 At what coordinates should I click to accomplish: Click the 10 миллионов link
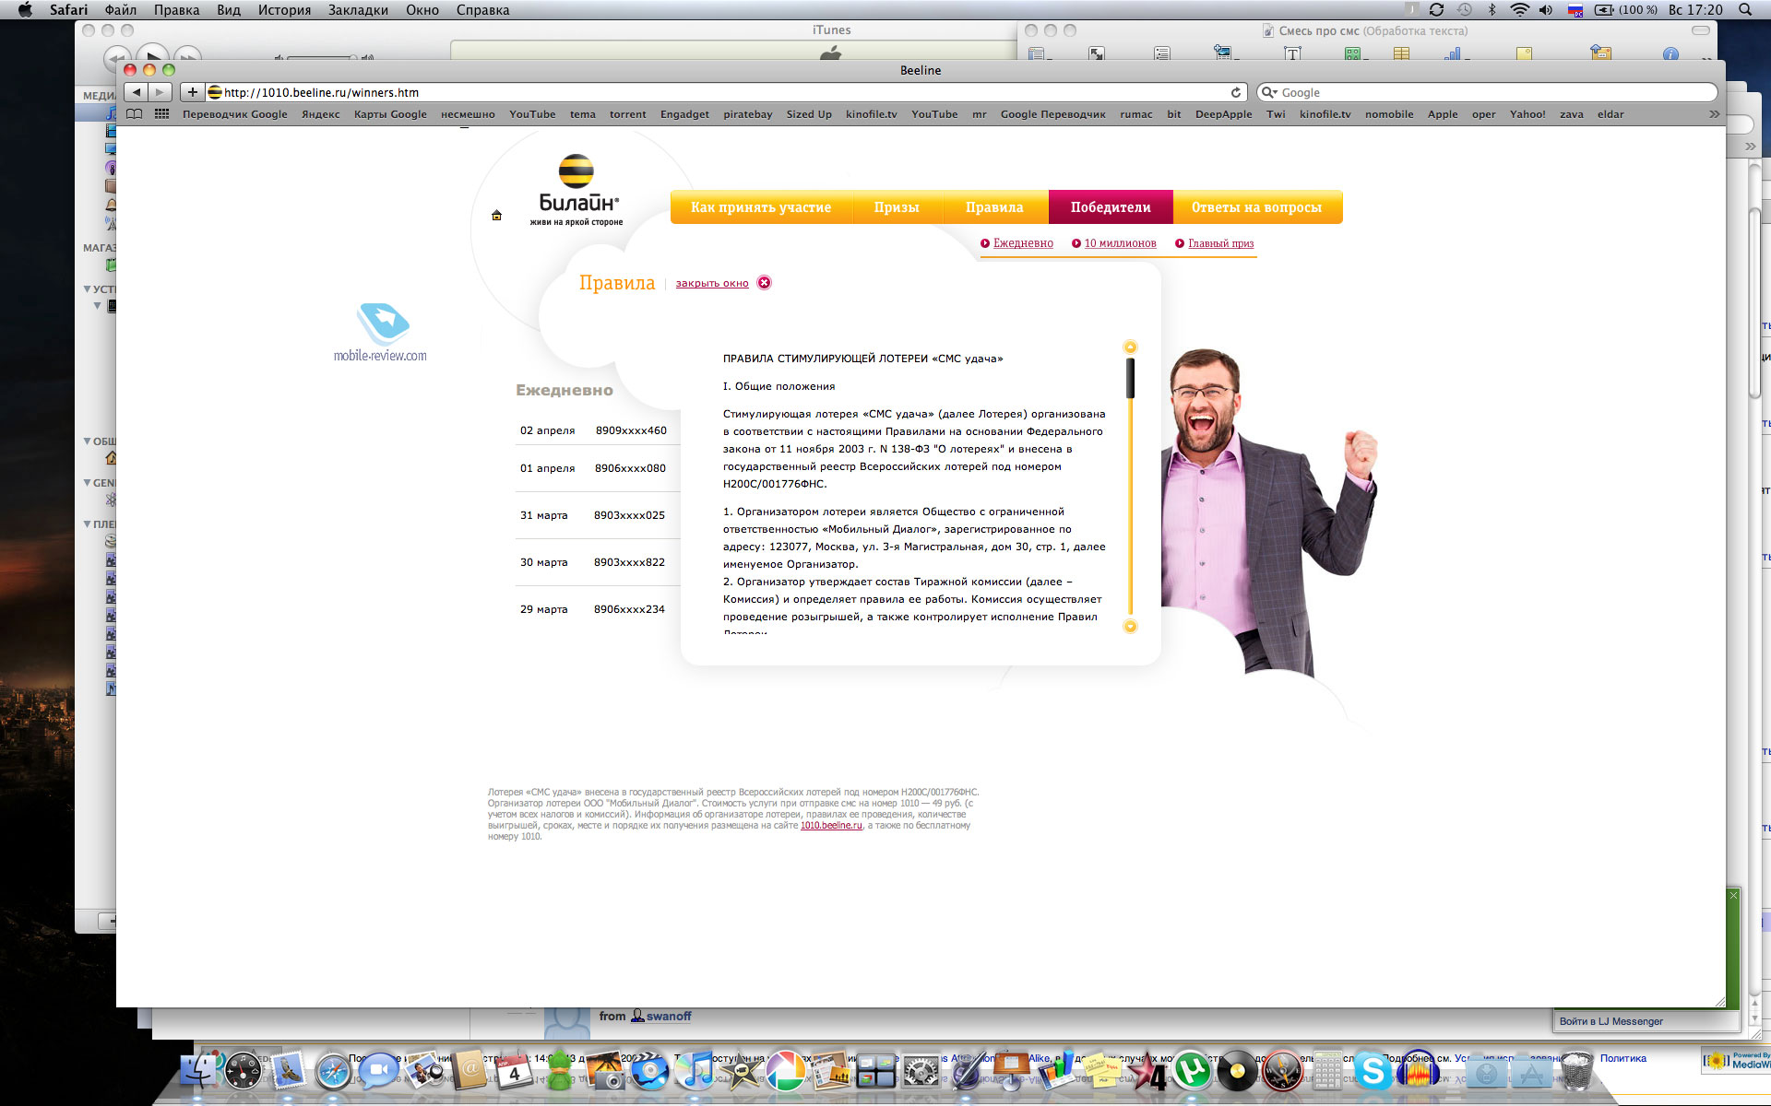[1120, 243]
